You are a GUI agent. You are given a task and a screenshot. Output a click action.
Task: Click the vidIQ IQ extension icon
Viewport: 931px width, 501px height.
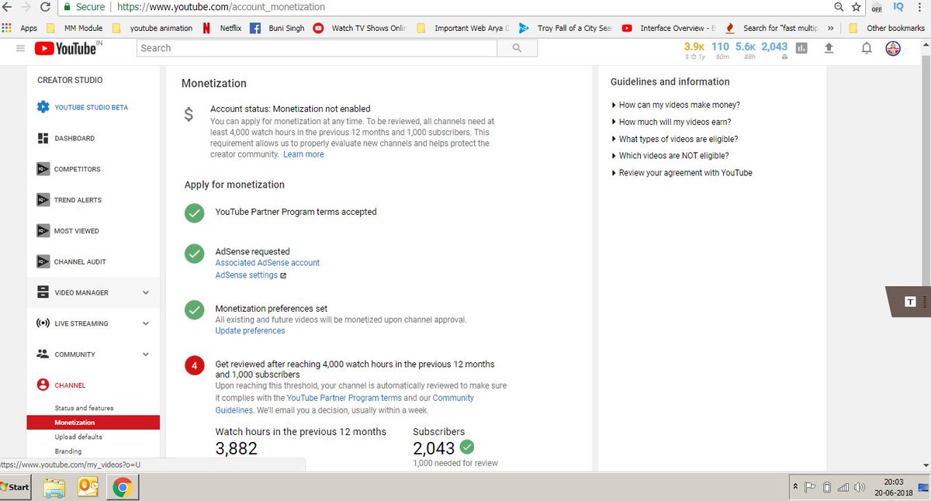click(x=898, y=7)
